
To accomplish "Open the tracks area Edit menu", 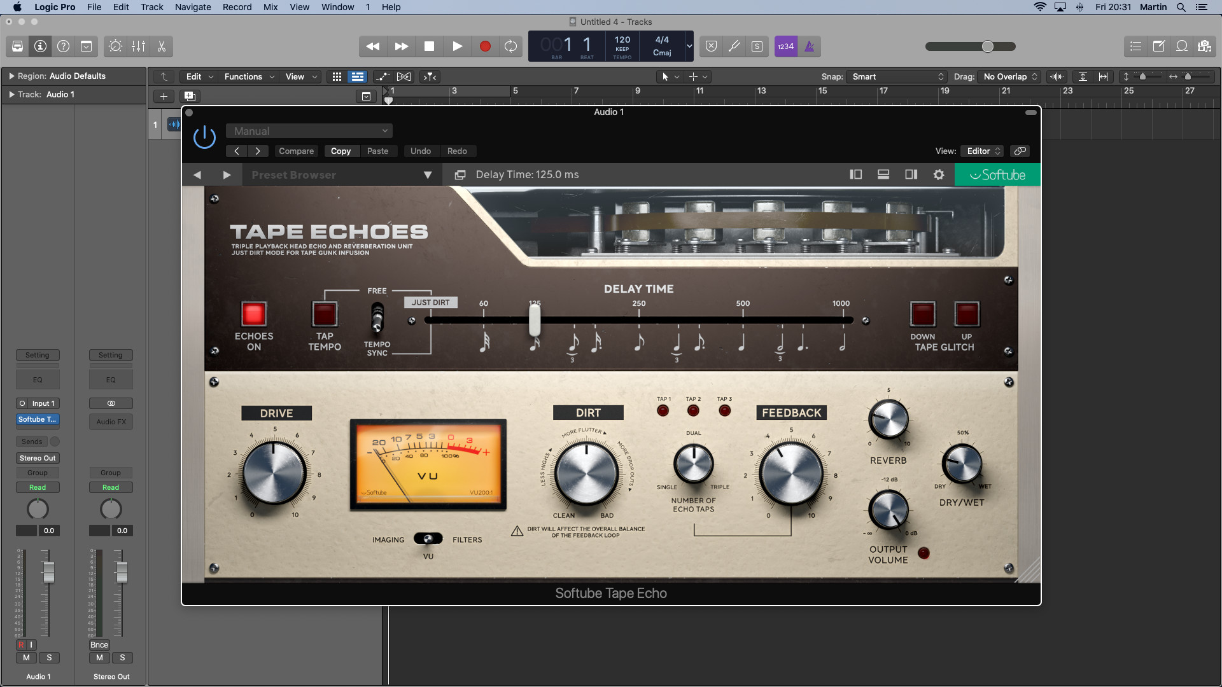I will [199, 76].
